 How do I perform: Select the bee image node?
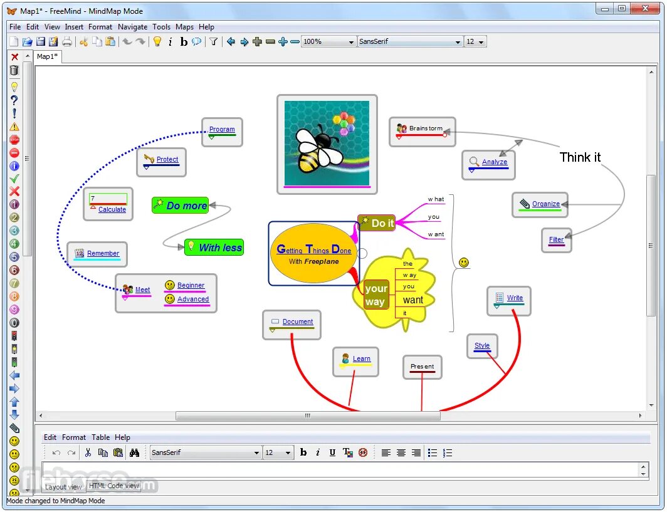click(327, 144)
